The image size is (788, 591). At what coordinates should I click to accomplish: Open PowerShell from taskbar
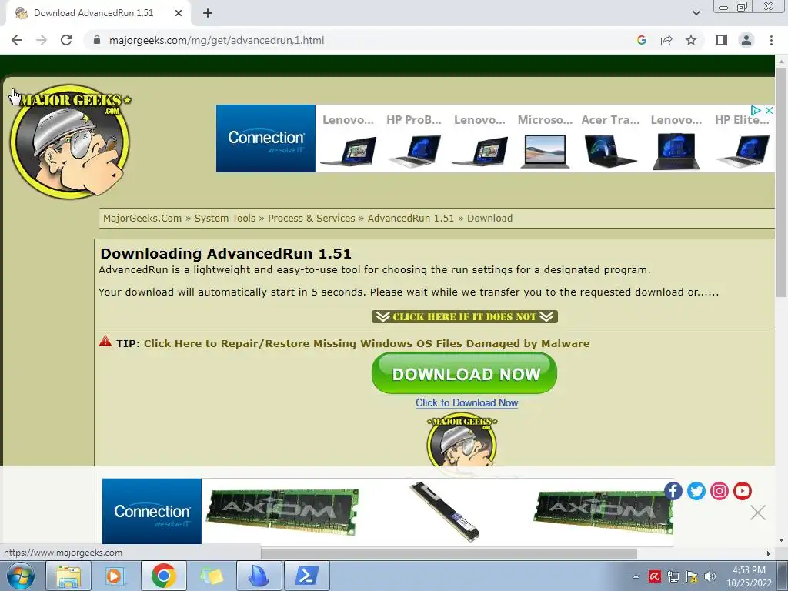coord(307,576)
